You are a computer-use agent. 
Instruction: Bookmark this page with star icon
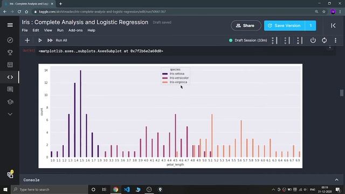point(324,12)
